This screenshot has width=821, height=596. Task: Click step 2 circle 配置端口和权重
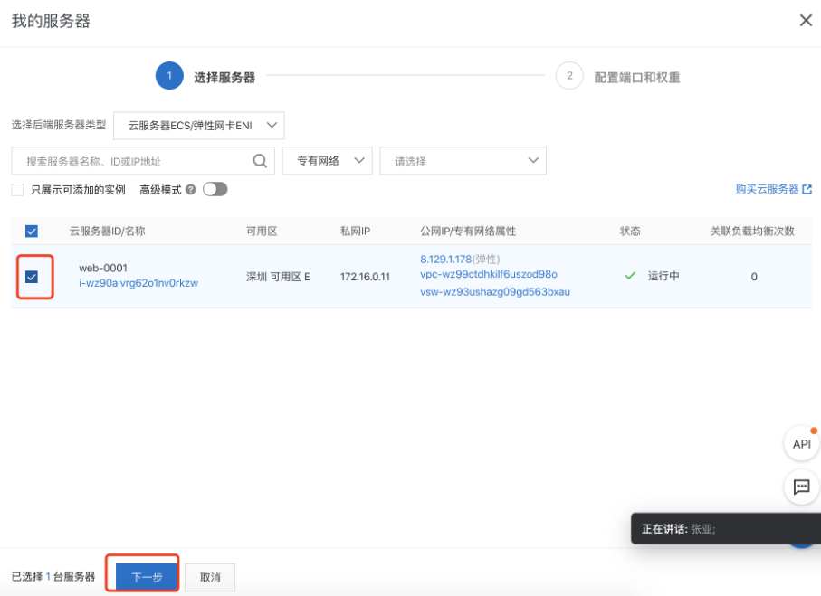click(x=568, y=77)
